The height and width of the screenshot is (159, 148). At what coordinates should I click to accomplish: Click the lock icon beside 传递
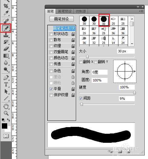[73, 64]
